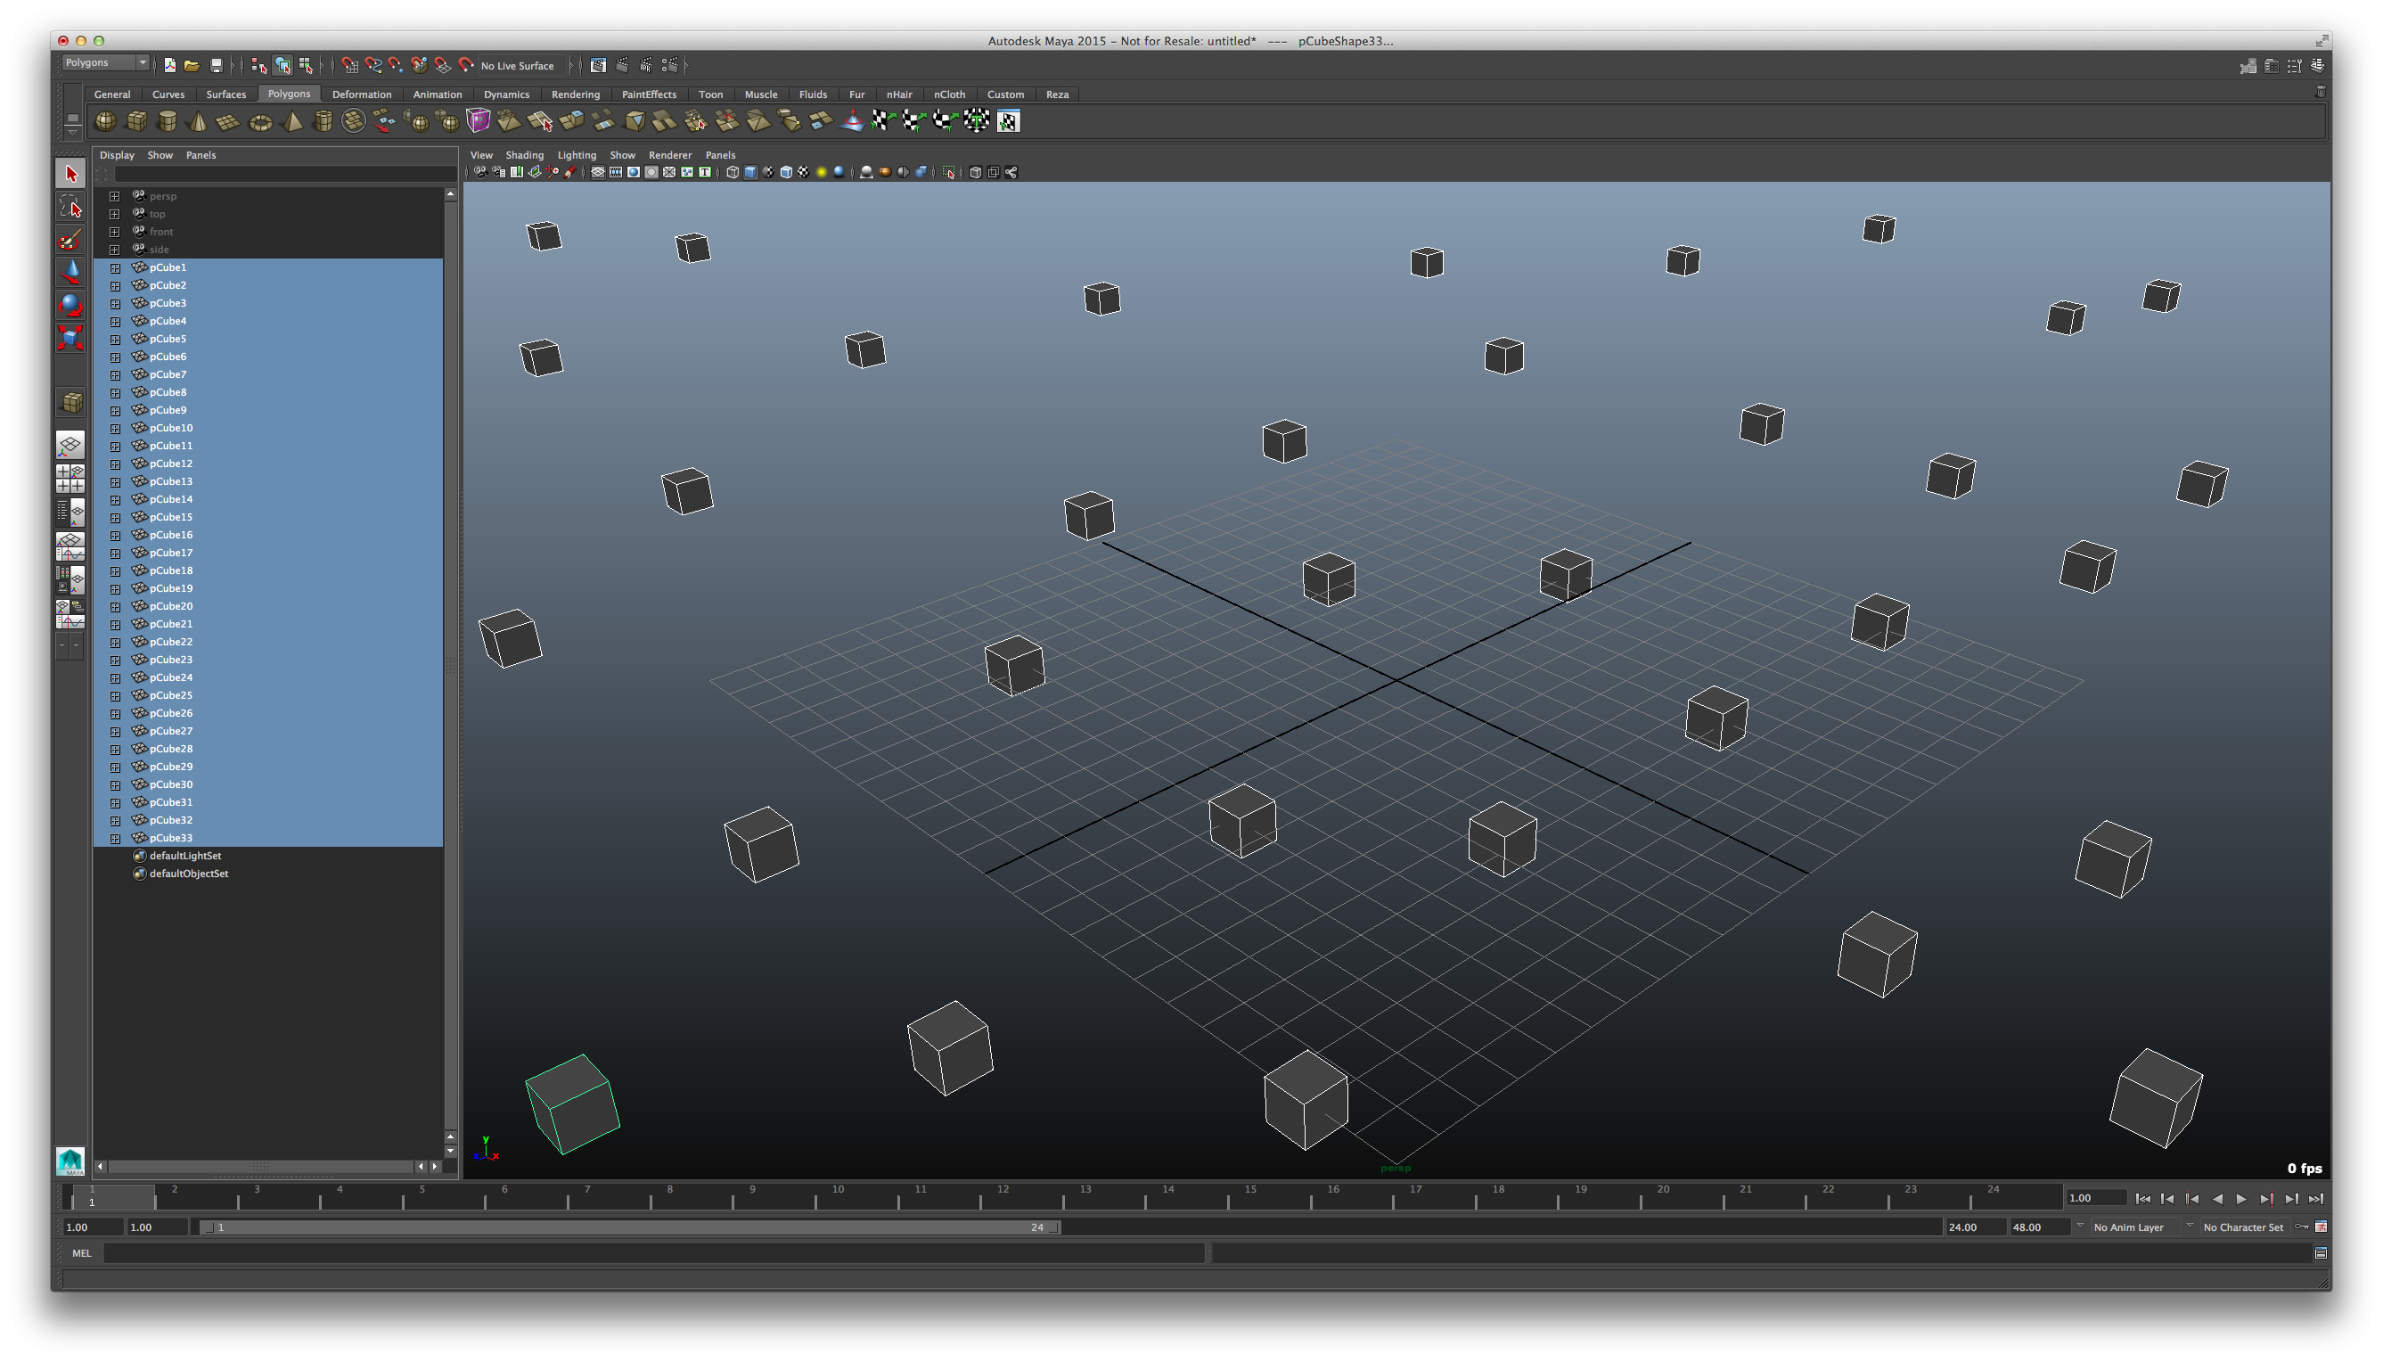Create a polygon Torus from the shelf
2383x1362 pixels.
(260, 121)
